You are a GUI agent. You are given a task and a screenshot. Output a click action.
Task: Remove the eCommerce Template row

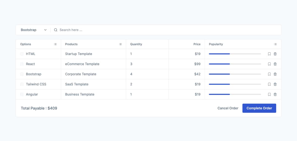275,64
